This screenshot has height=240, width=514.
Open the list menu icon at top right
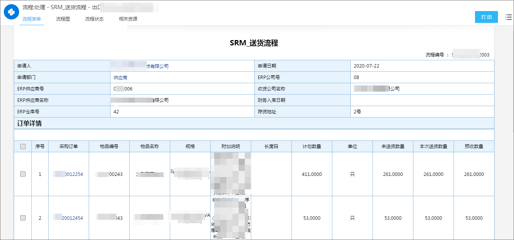click(508, 17)
